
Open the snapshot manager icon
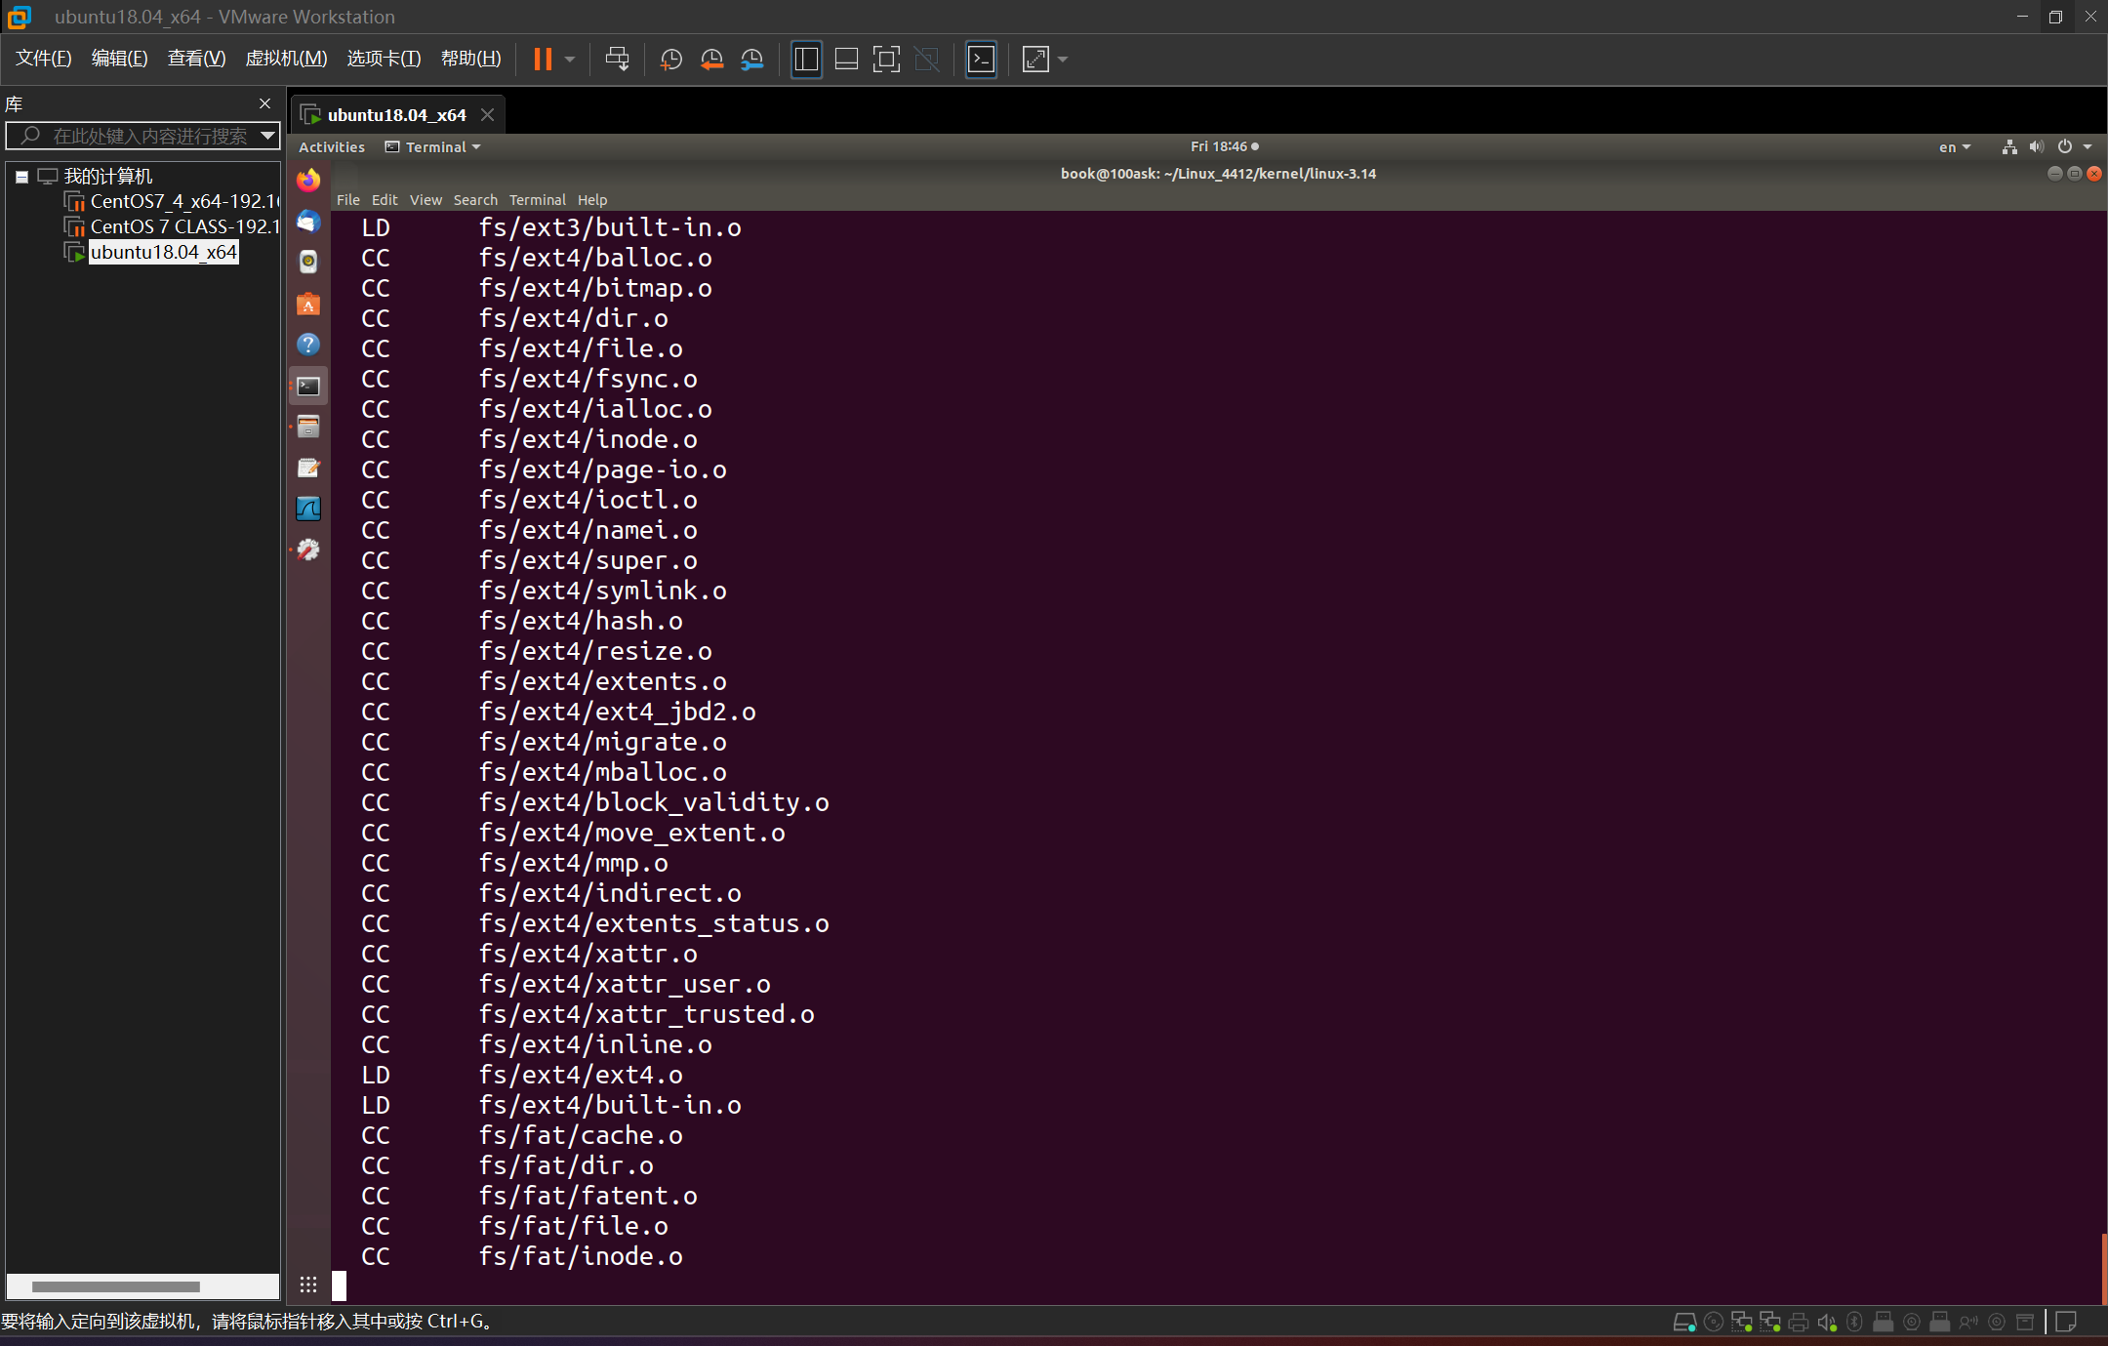752,60
